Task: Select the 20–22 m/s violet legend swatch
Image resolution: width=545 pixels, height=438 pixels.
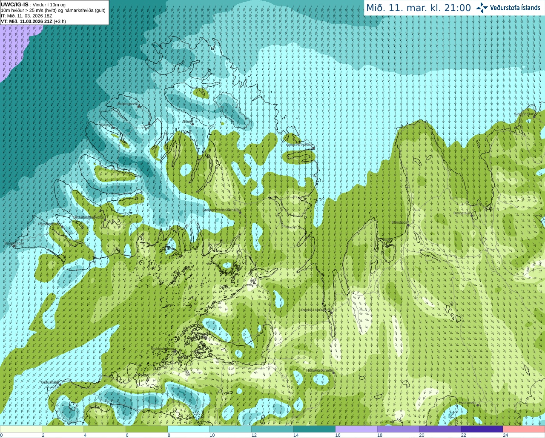Action: coord(440,429)
